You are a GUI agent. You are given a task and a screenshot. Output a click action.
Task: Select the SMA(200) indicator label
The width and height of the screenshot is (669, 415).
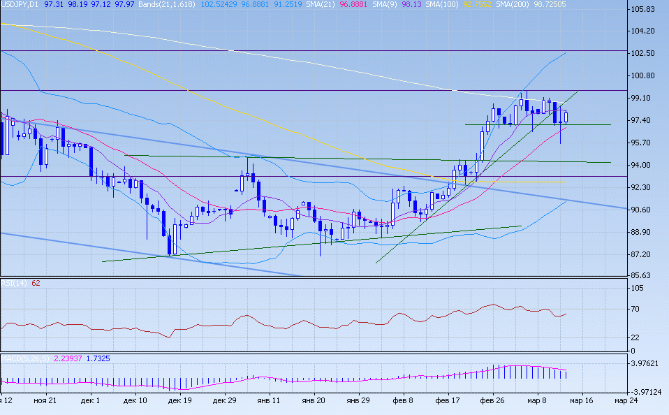pos(512,4)
